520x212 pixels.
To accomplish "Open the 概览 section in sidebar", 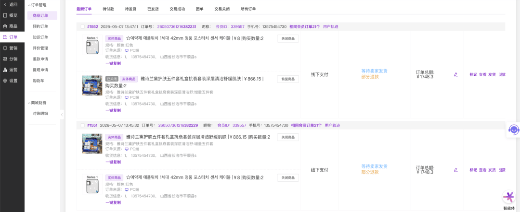I will (10, 15).
